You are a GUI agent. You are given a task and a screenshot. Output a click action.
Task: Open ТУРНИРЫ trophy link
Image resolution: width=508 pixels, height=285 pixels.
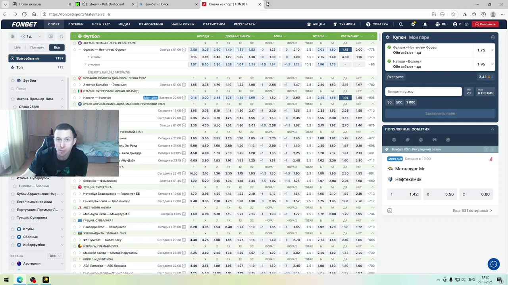(x=344, y=24)
